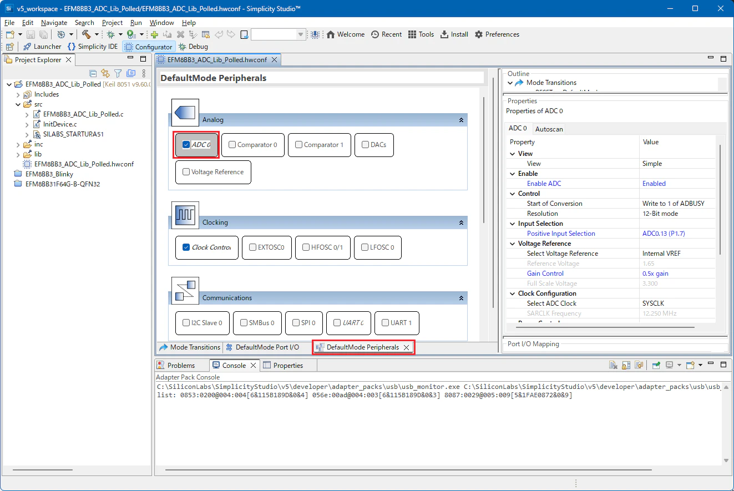Viewport: 734px width, 491px height.
Task: Click the Debug bug icon in top toolbar
Action: pyautogui.click(x=111, y=34)
